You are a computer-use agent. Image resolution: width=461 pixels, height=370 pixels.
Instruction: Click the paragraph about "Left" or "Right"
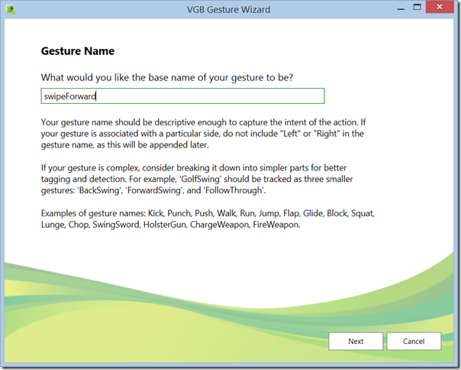point(203,134)
